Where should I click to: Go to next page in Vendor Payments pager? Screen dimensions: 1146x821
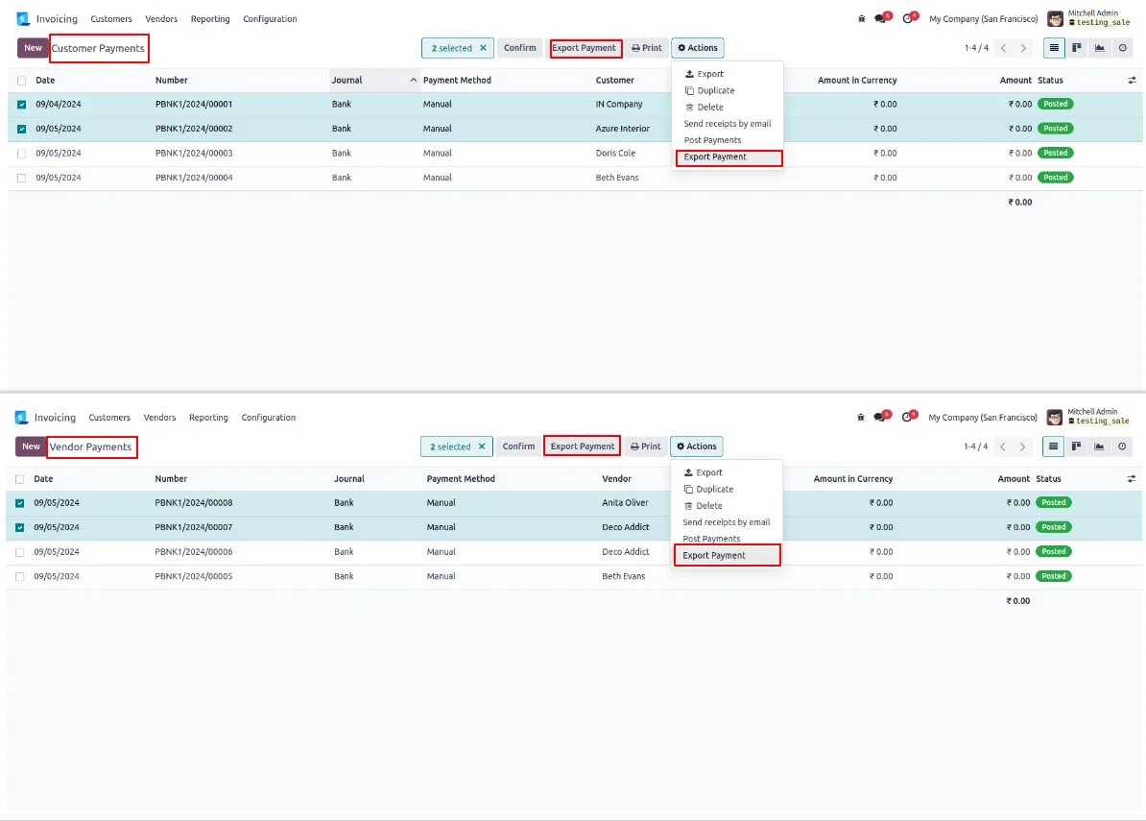pos(1022,447)
